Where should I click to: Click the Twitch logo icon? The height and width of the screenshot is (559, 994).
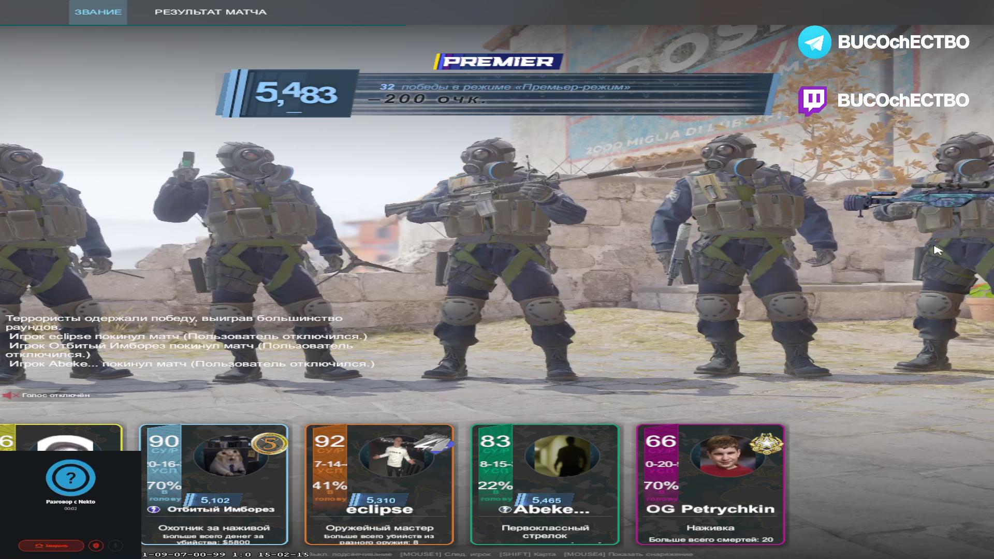[812, 100]
